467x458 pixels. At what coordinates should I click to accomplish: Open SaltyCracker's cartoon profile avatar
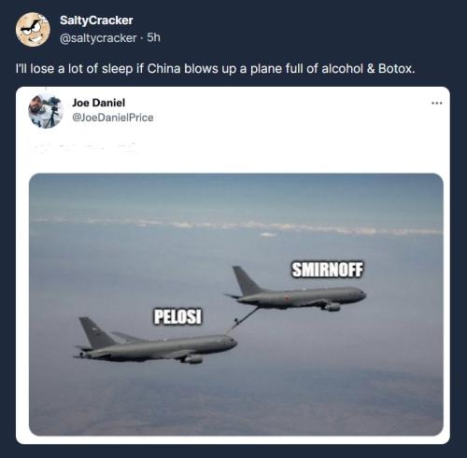(x=33, y=29)
